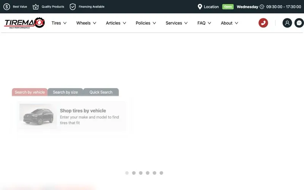Go to first carousel slide dot
Image resolution: width=304 pixels, height=190 pixels.
tap(127, 173)
